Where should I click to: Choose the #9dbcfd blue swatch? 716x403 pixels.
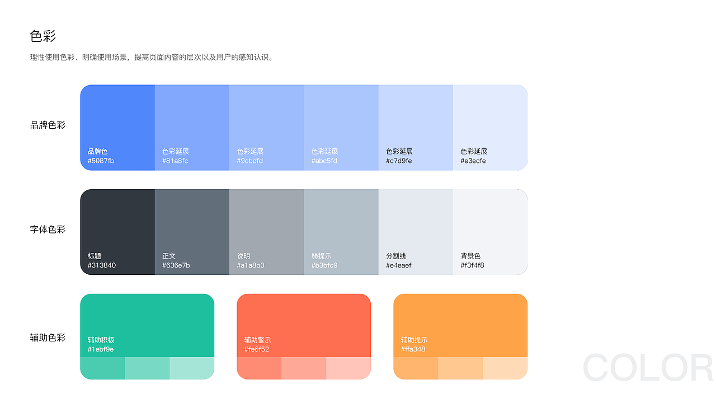267,128
